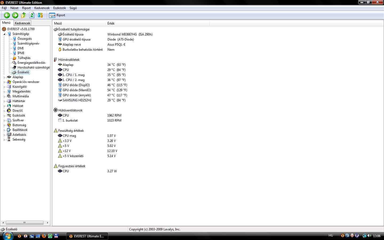Screen dimensions: 384x240
Task: Click the Túlhajtás flame icon
Action: pos(14,58)
